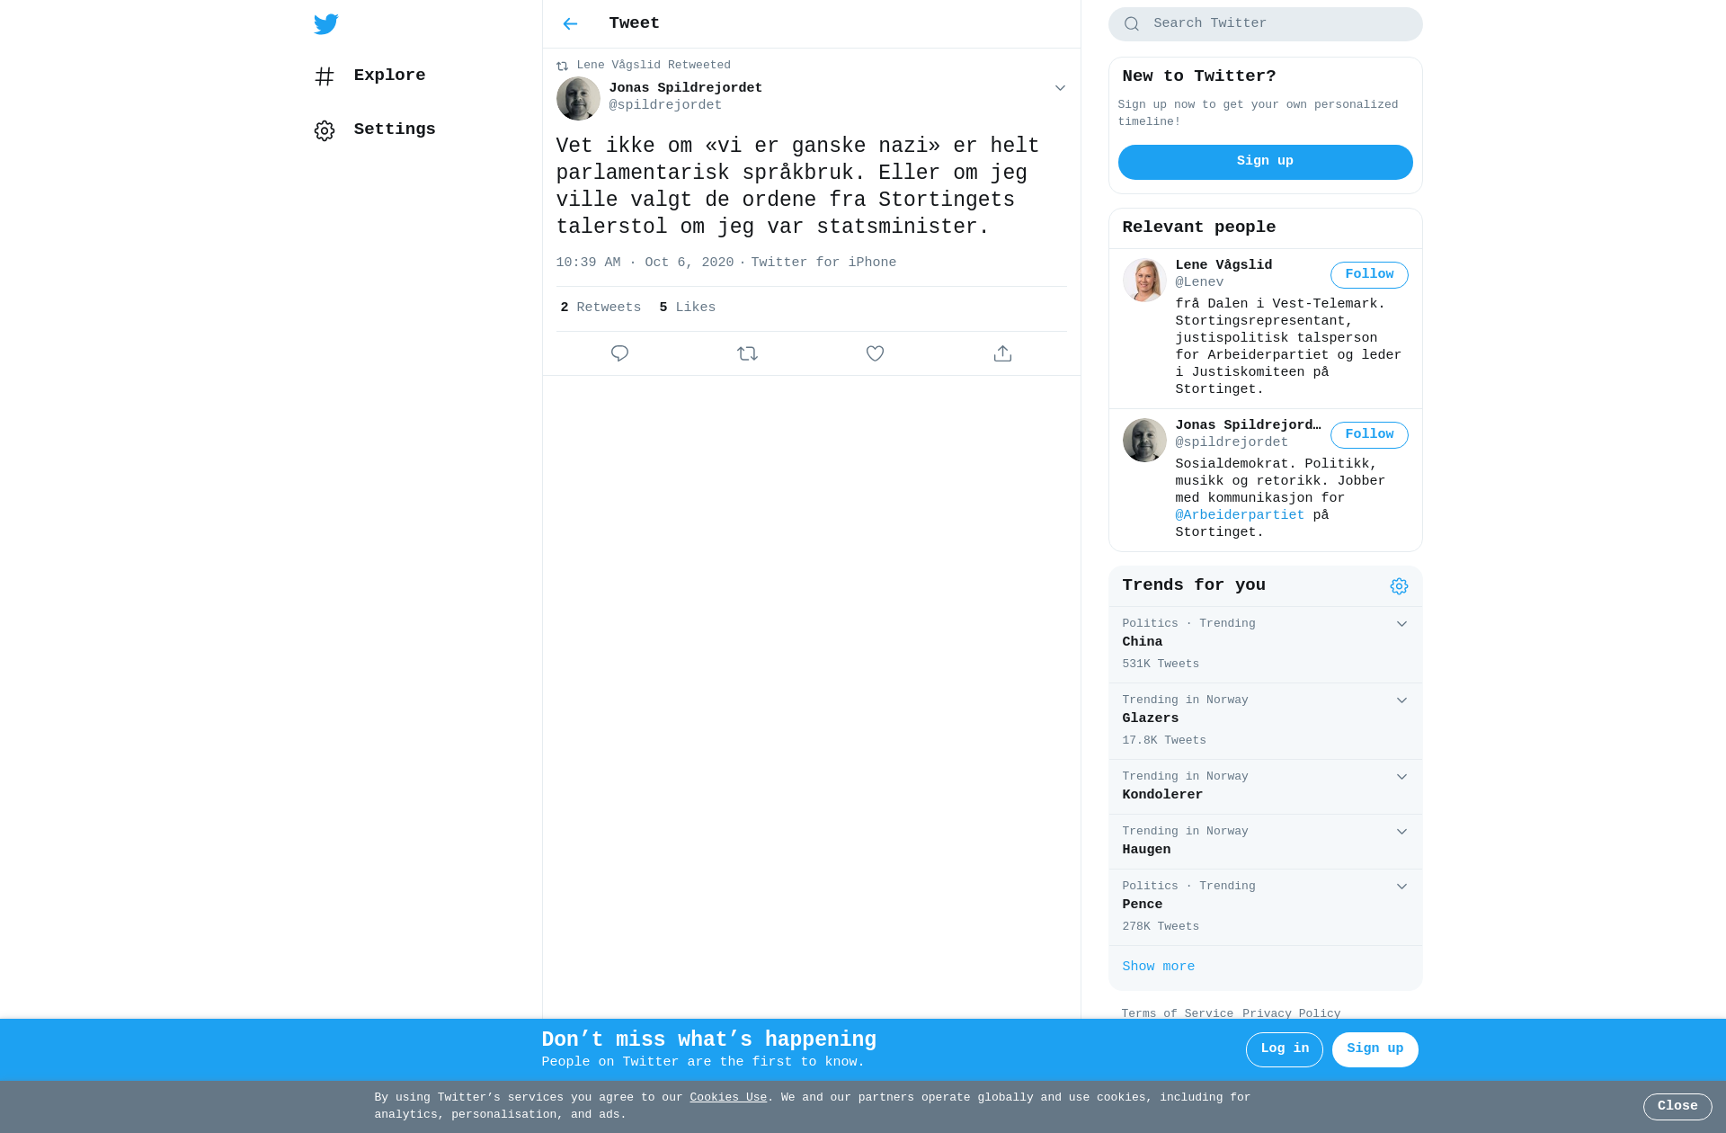Open @Arbeiderpartiet profile link
This screenshot has width=1726, height=1133.
click(x=1239, y=515)
